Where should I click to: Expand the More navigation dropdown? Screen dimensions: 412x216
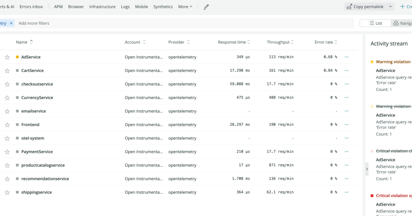coord(185,7)
